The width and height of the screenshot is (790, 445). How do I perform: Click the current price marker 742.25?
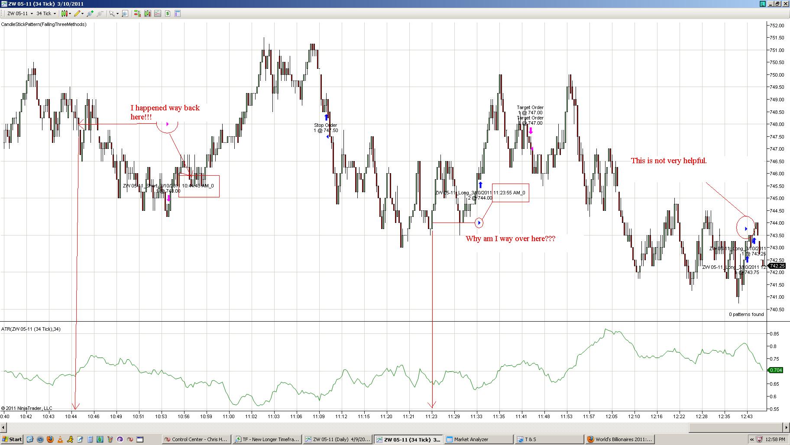pos(777,266)
